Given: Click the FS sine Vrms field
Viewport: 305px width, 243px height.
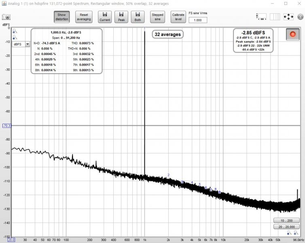Looking at the screenshot, I should (x=198, y=20).
